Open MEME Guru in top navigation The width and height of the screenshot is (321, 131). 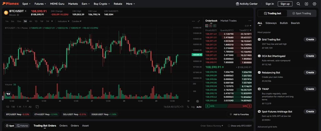click(57, 4)
